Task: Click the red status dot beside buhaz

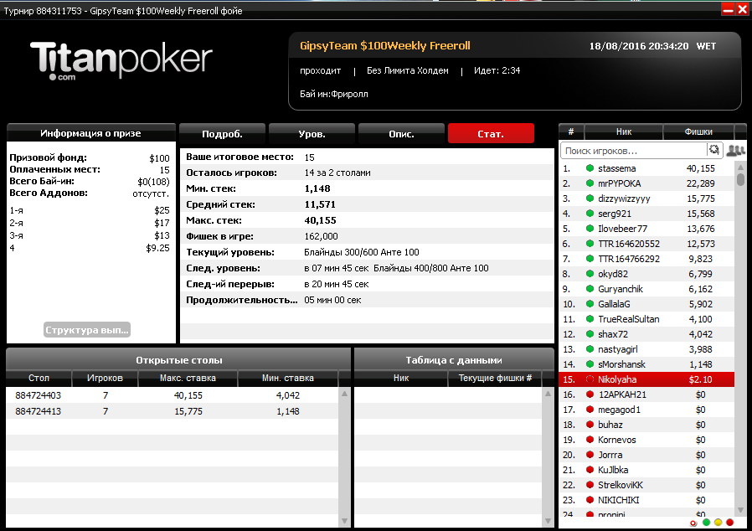Action: click(590, 425)
